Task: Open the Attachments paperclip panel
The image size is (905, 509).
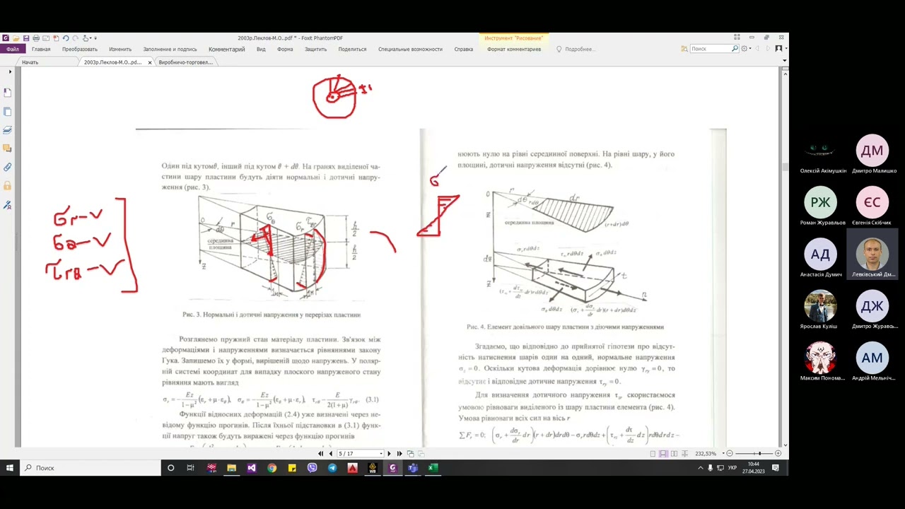Action: (x=8, y=168)
